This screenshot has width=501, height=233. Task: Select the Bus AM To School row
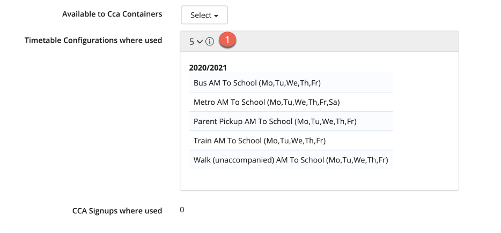click(x=257, y=83)
